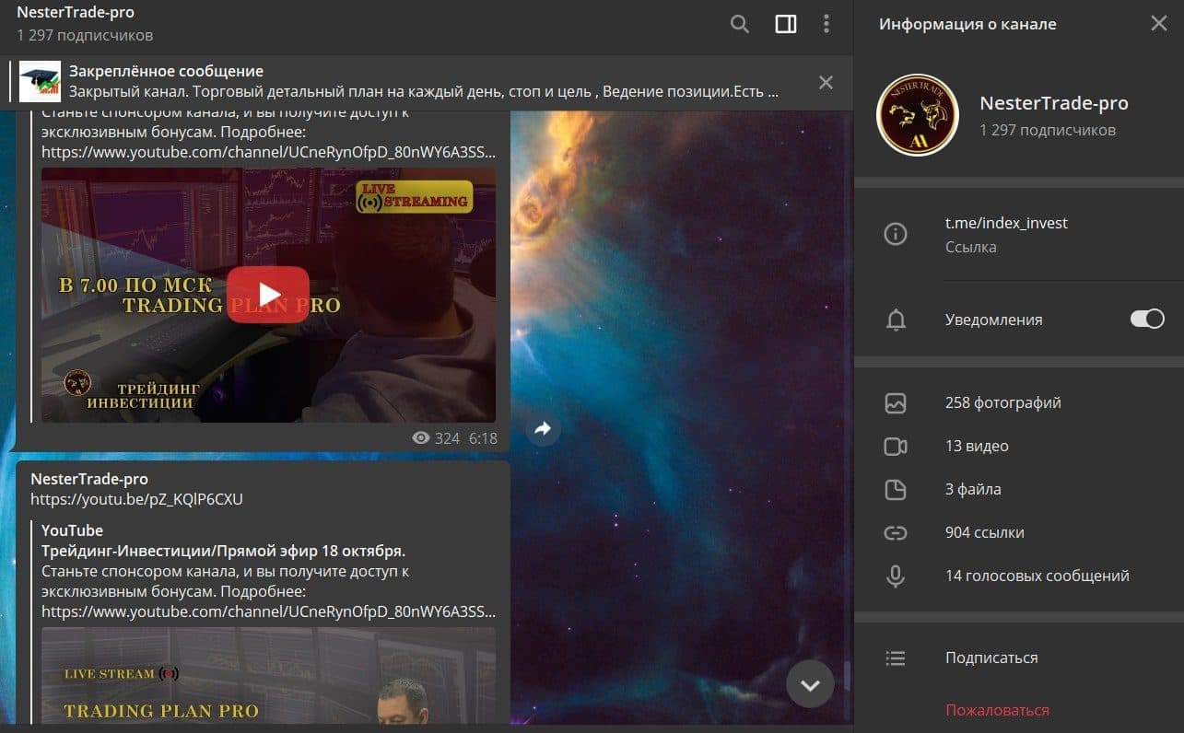This screenshot has height=733, width=1184.
Task: Click the NesterTrade-pro name in the info panel
Action: 1054,103
